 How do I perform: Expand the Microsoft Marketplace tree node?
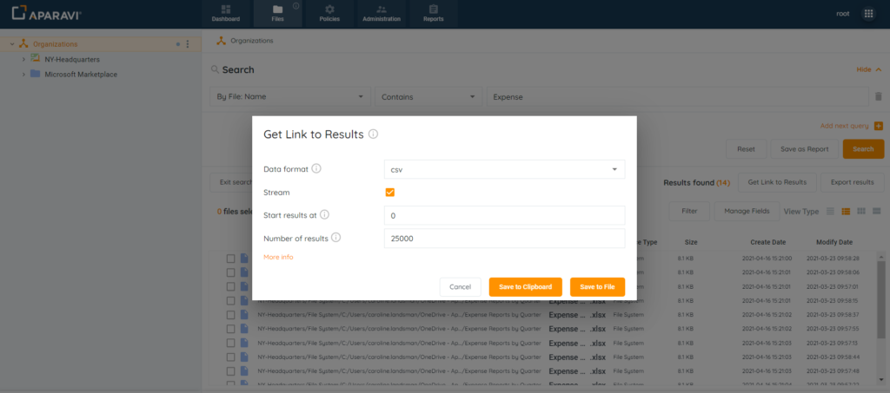(23, 75)
